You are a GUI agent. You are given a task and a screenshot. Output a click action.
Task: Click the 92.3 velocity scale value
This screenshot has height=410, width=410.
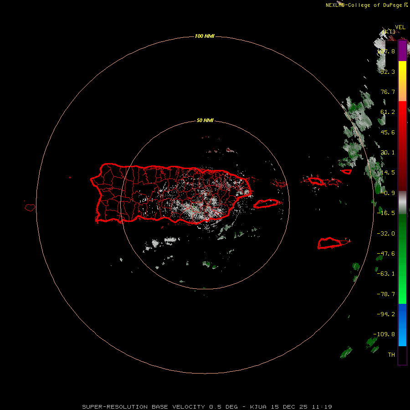(388, 72)
